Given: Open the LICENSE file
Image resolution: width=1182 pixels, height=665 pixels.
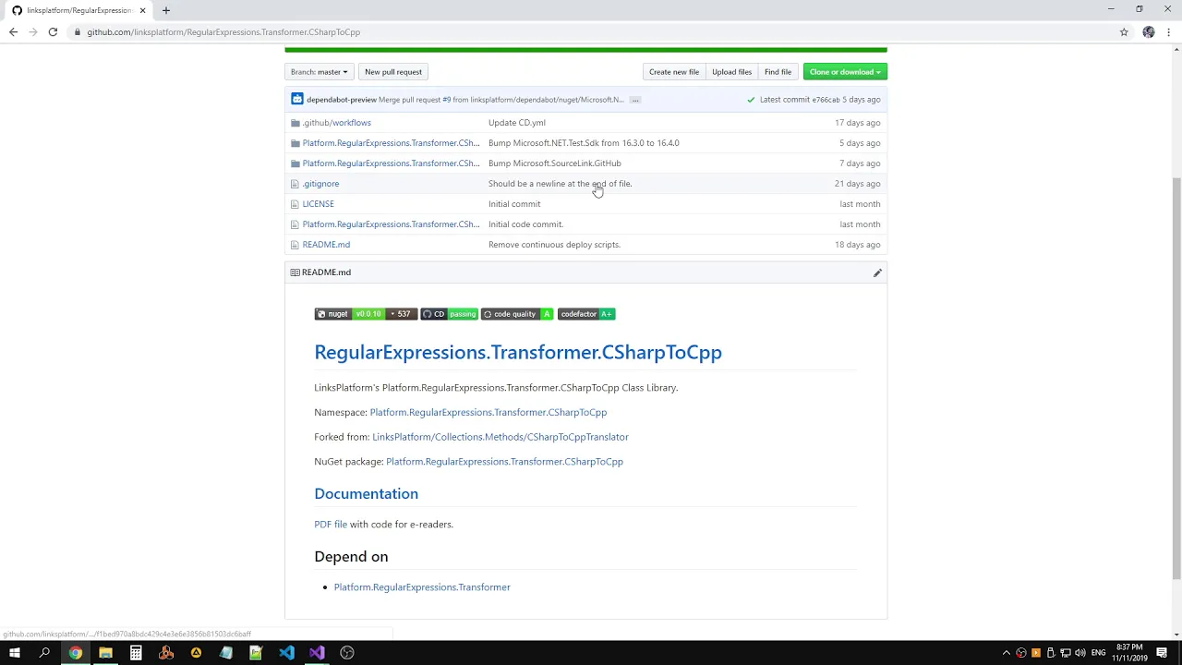Looking at the screenshot, I should coord(318,204).
